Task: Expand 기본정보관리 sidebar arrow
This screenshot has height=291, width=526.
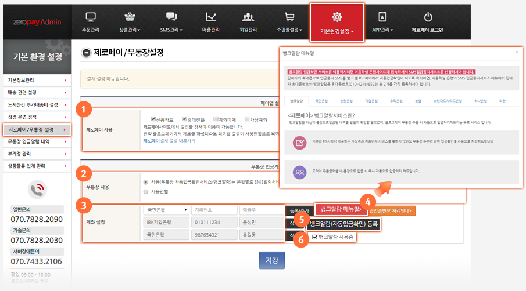Action: (65, 80)
